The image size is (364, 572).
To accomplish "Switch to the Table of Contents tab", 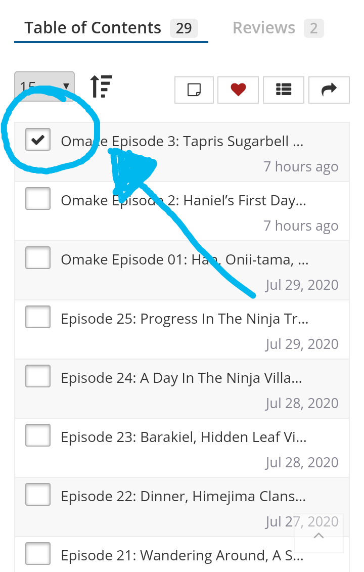I will coord(93,28).
